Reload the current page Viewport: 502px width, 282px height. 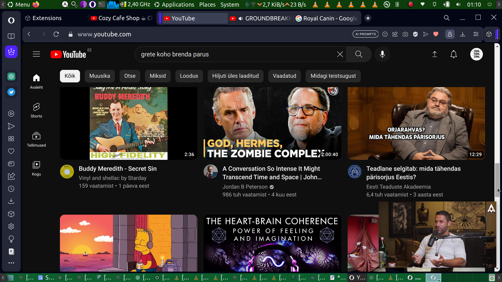56,34
